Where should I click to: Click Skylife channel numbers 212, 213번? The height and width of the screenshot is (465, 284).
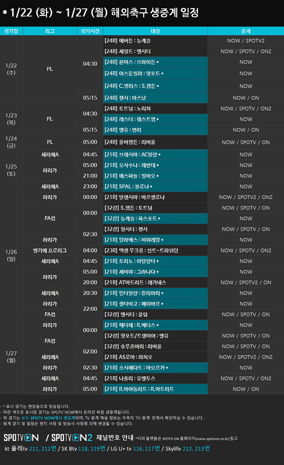pos(196,449)
